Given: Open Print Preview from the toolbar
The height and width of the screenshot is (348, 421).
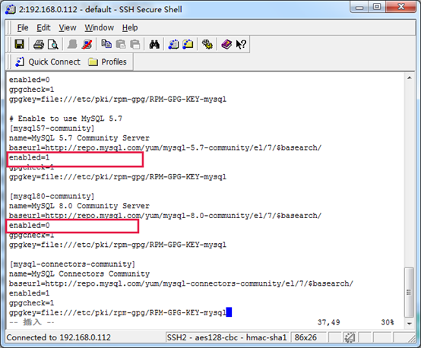Looking at the screenshot, I should pyautogui.click(x=53, y=44).
